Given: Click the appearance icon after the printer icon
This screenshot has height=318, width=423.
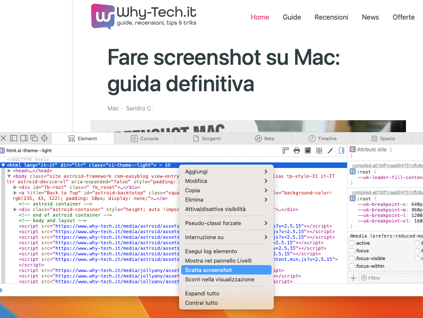Looking at the screenshot, I should pyautogui.click(x=308, y=150).
